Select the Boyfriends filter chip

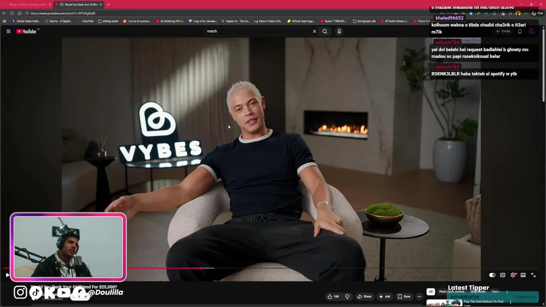coord(478,292)
